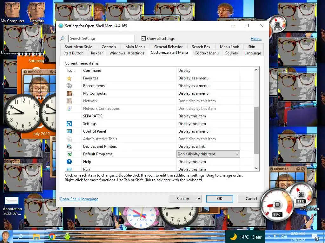Switch to the Taskbar tab
The height and width of the screenshot is (243, 325).
point(96,53)
